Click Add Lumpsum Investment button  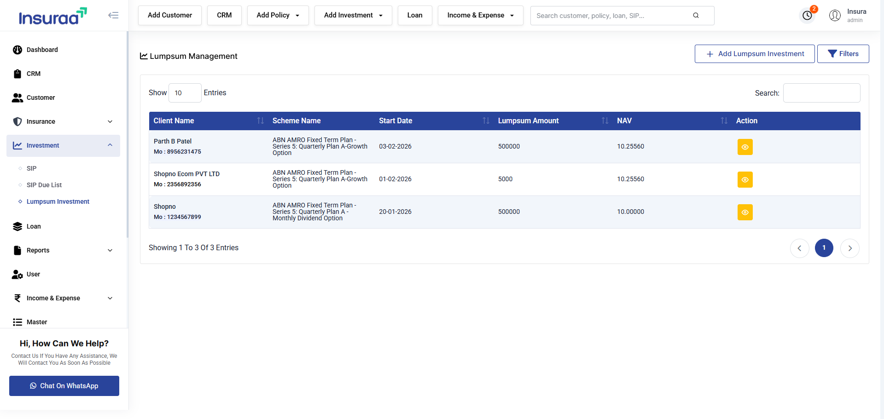coord(755,54)
